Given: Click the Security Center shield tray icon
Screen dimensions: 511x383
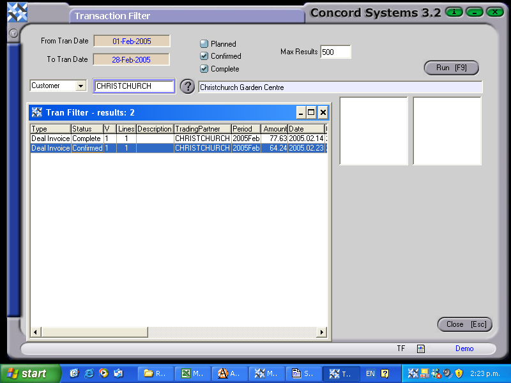Looking at the screenshot, I should pos(459,373).
